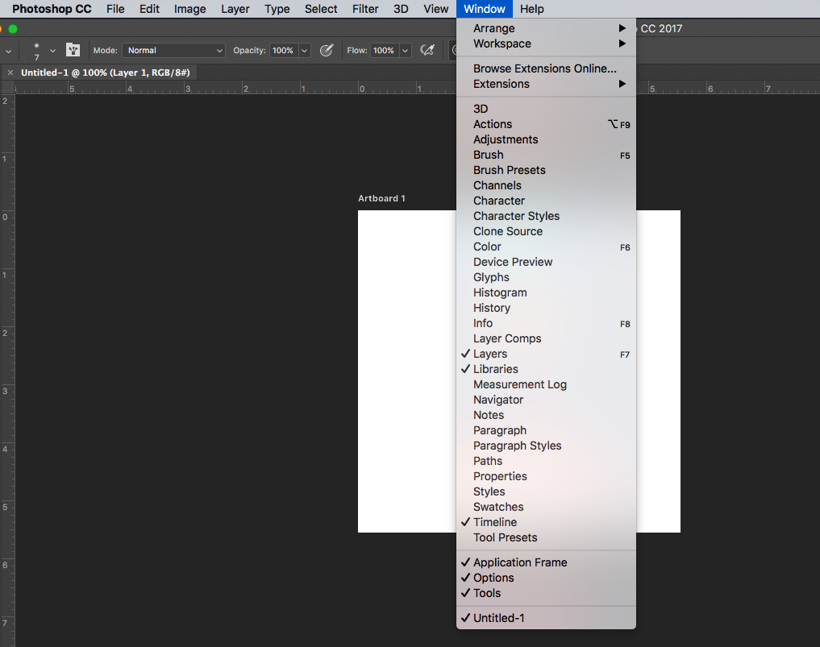Screen dimensions: 820x647
Task: Select the Artboard 1 label on canvas
Action: click(x=381, y=198)
